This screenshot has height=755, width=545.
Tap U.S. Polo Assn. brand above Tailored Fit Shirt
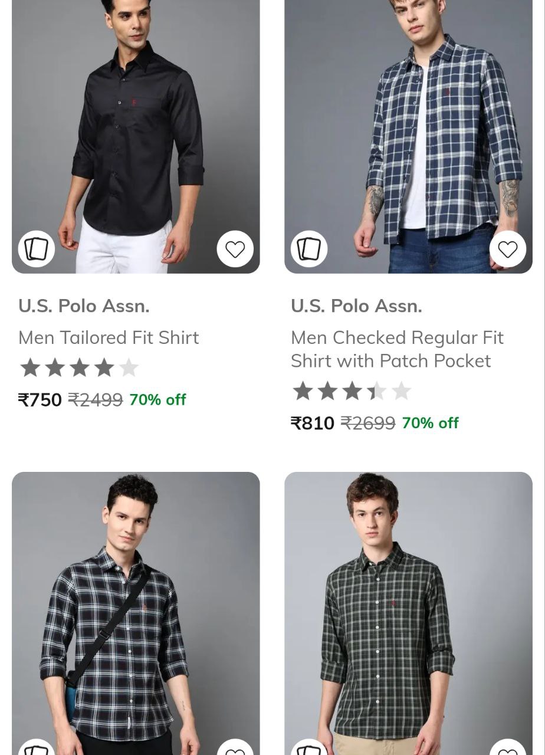point(84,306)
